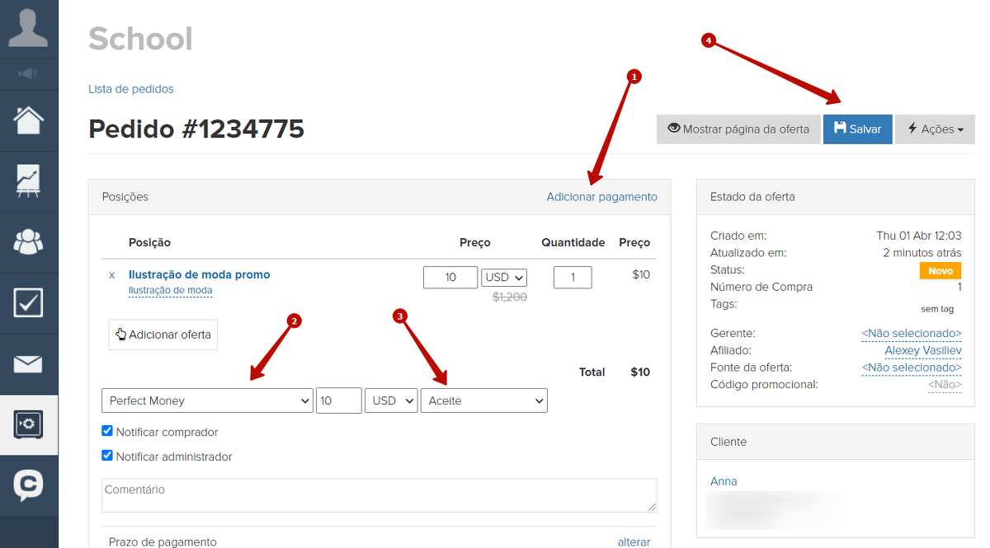
Task: Open the user profile avatar icon
Action: [x=28, y=26]
